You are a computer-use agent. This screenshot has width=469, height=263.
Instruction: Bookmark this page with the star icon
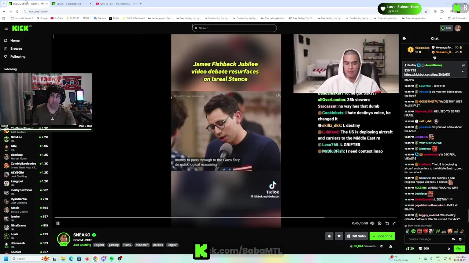[426, 12]
